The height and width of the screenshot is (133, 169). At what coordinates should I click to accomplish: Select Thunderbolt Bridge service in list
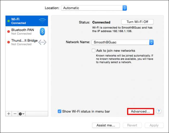27,42
